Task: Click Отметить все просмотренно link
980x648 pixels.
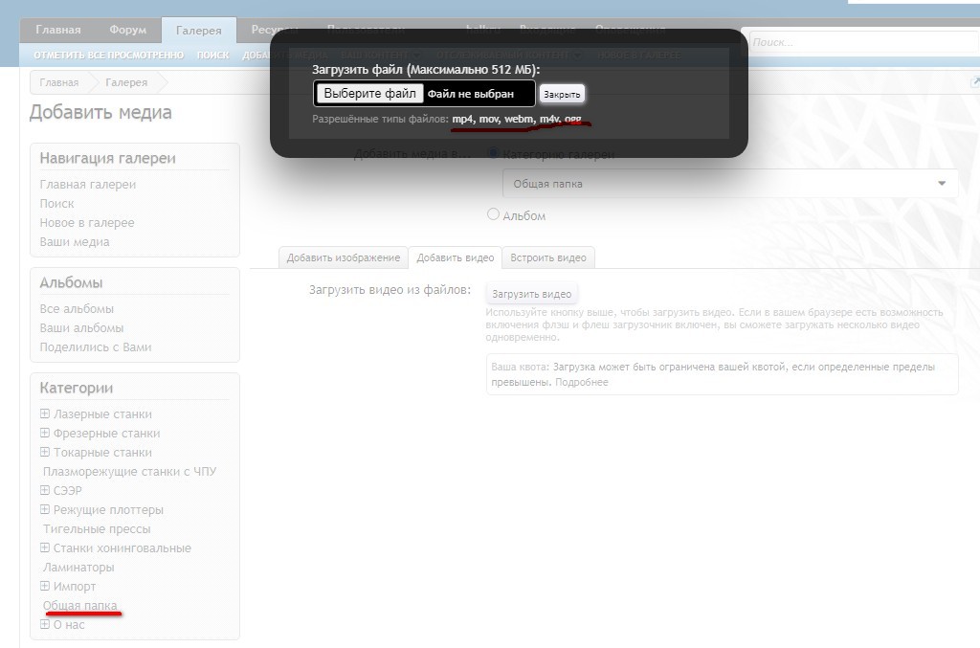Action: tap(109, 55)
